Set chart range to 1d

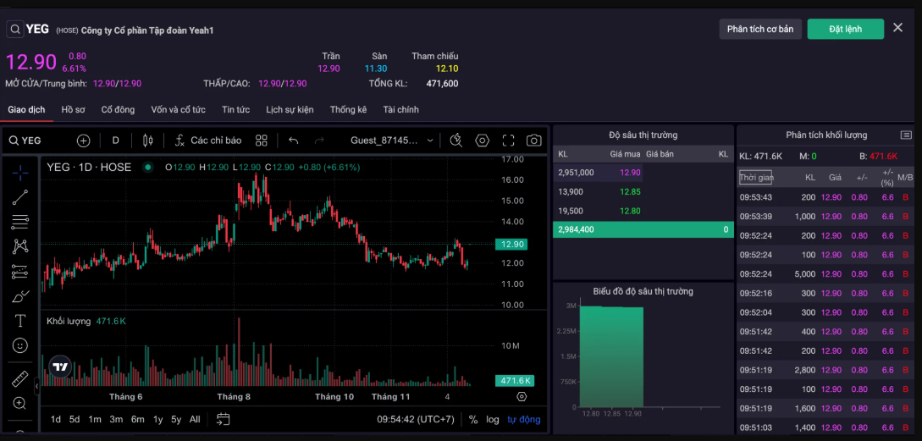(x=56, y=419)
